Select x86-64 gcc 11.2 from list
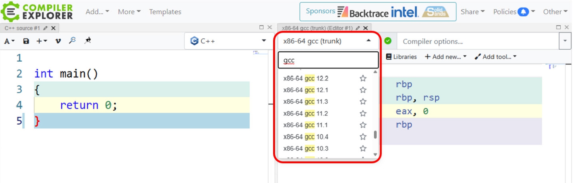573x183 pixels. (306, 113)
